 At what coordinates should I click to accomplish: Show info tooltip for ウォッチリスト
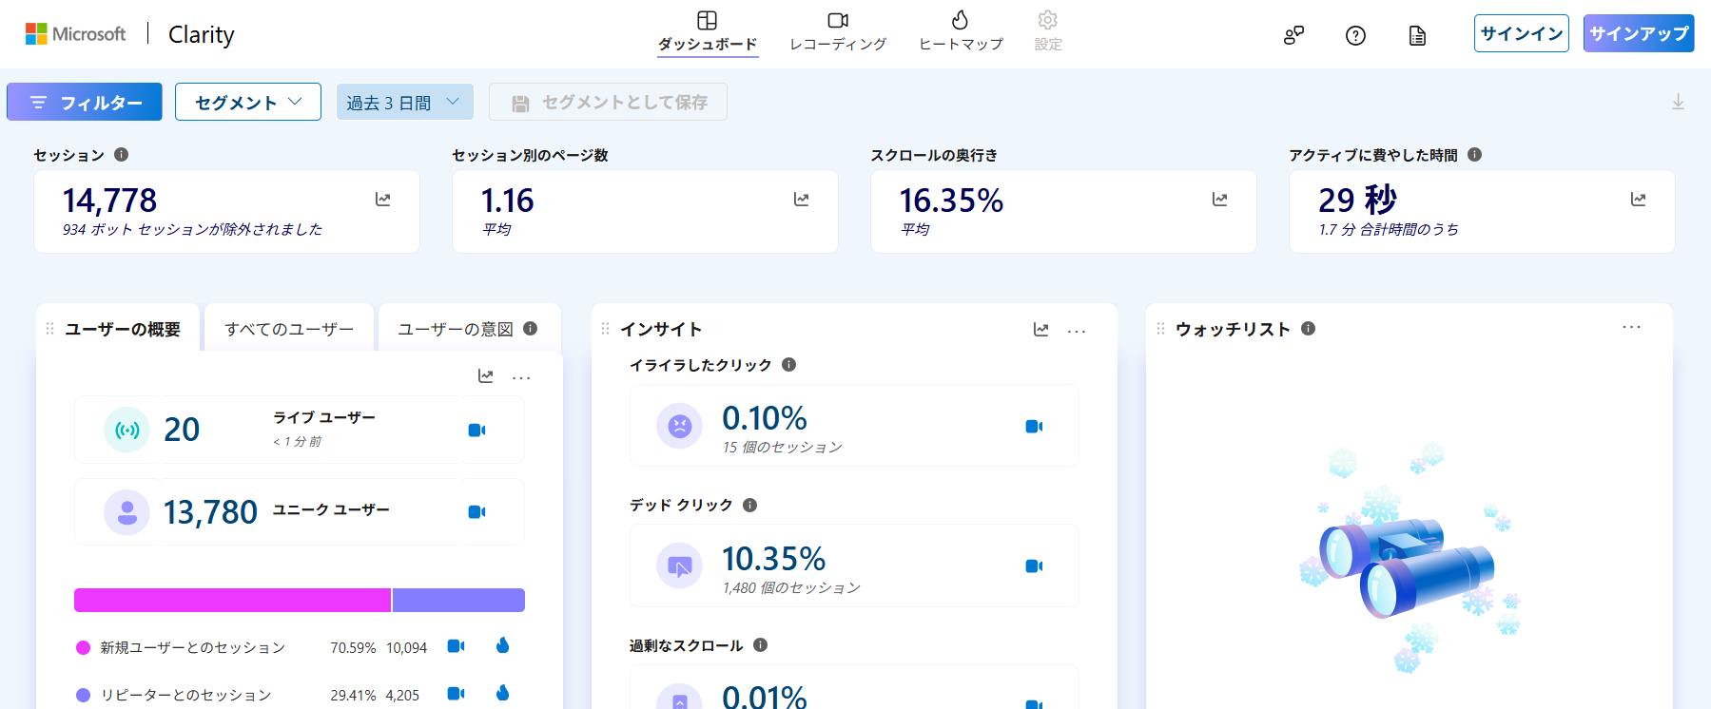1309,329
